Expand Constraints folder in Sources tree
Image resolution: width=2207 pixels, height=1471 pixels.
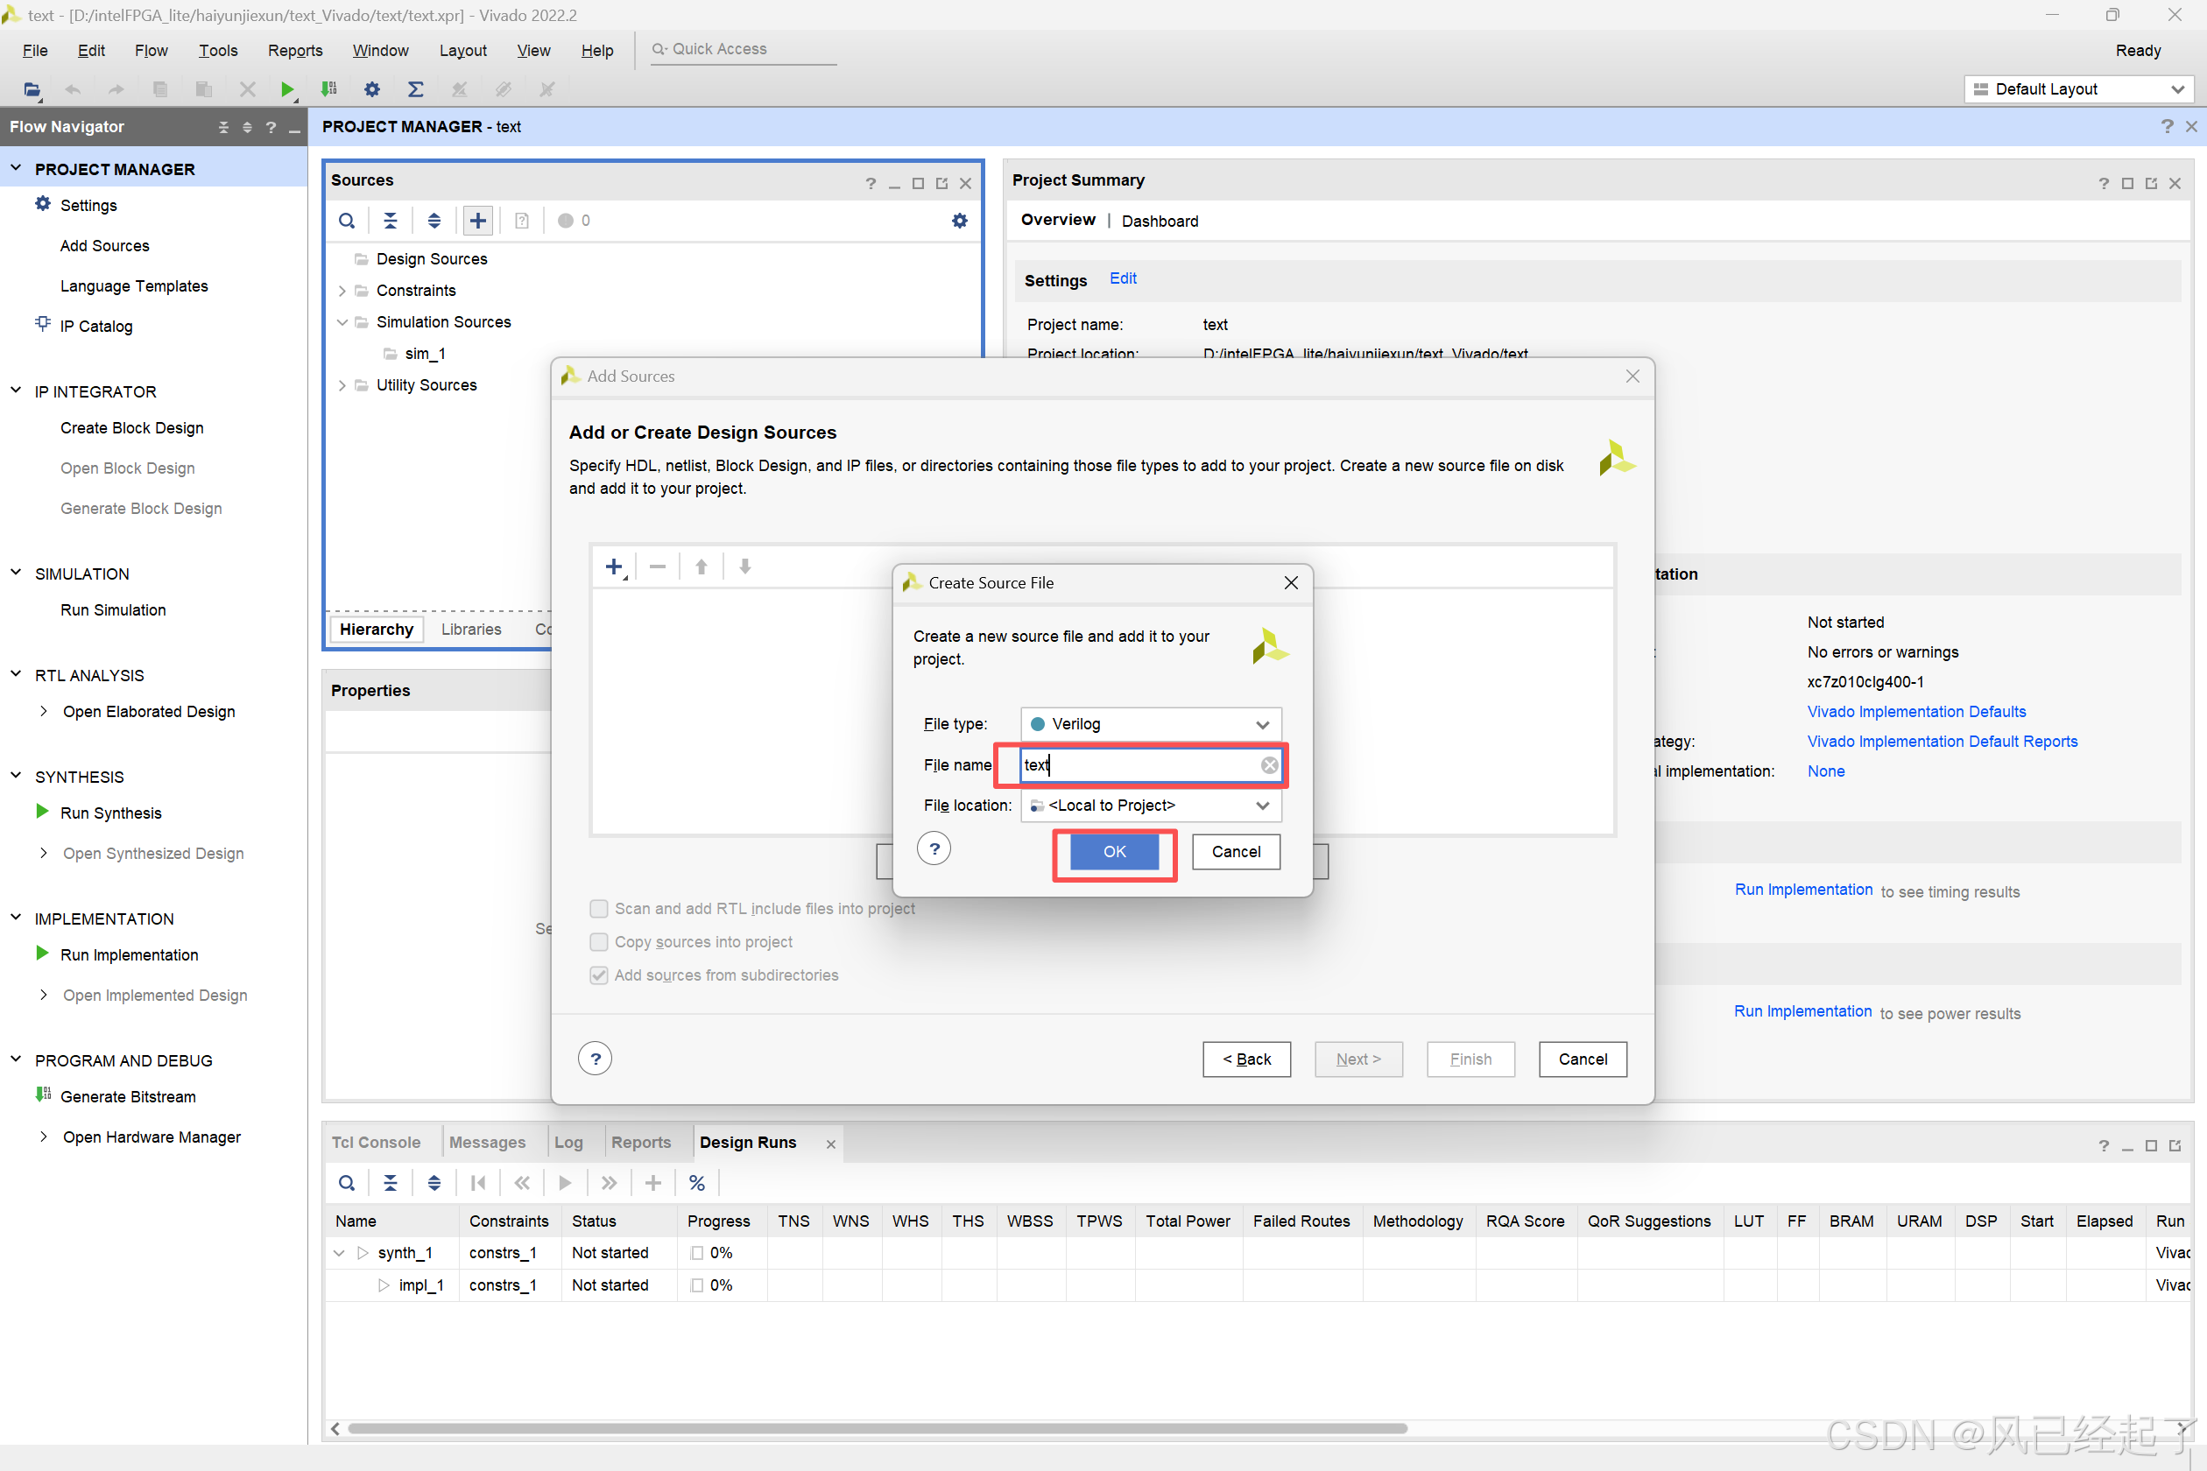[x=342, y=291]
